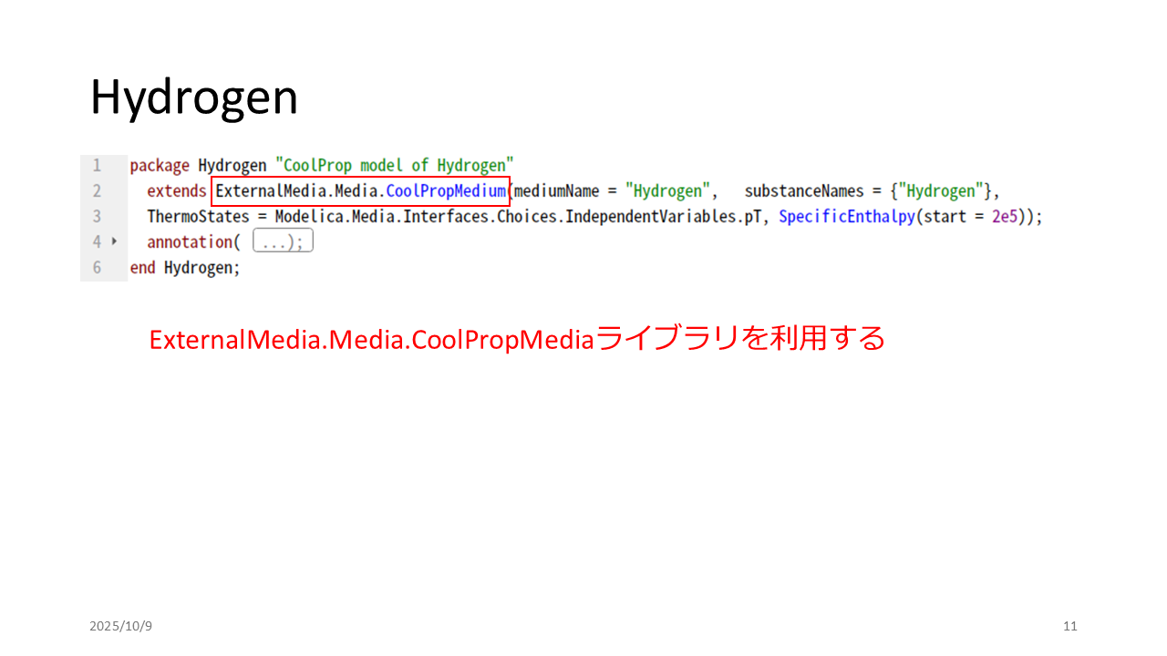This screenshot has height=656, width=1167.
Task: Click the 2025/10/9 date in the footer
Action: (x=120, y=626)
